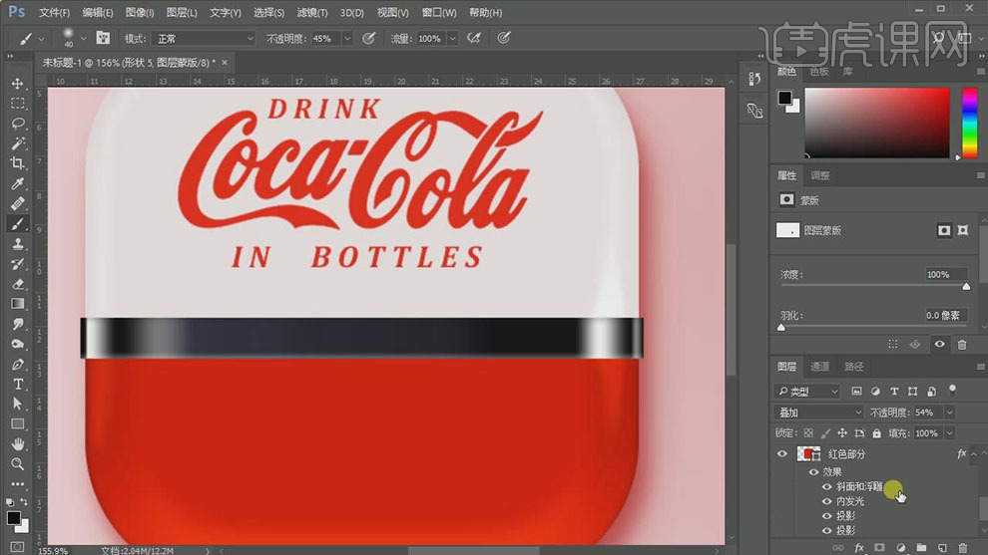Open the layer blend mode 叠加 dropdown

[820, 413]
